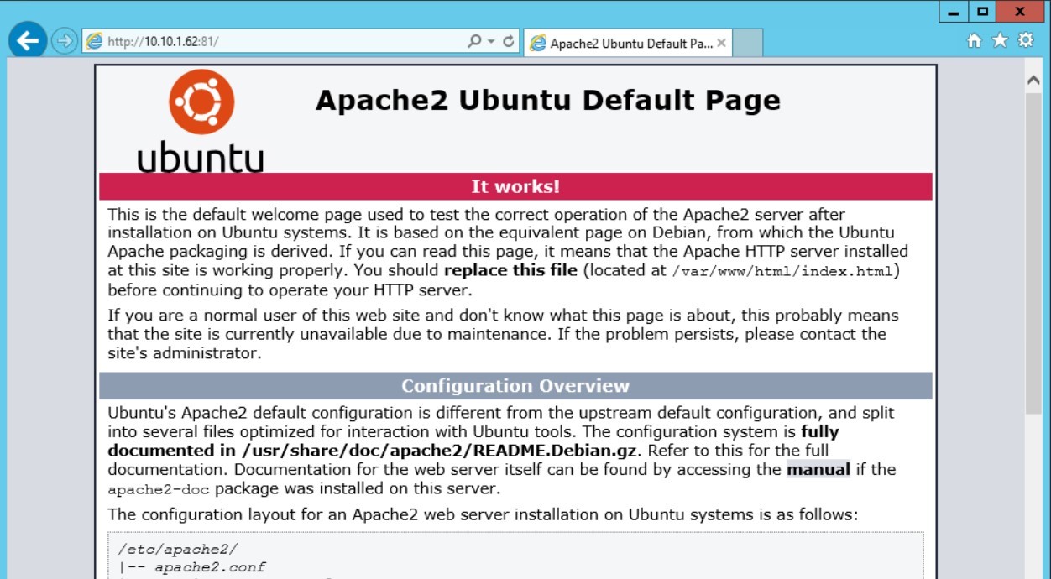Click the browser Forward arrow button

64,41
